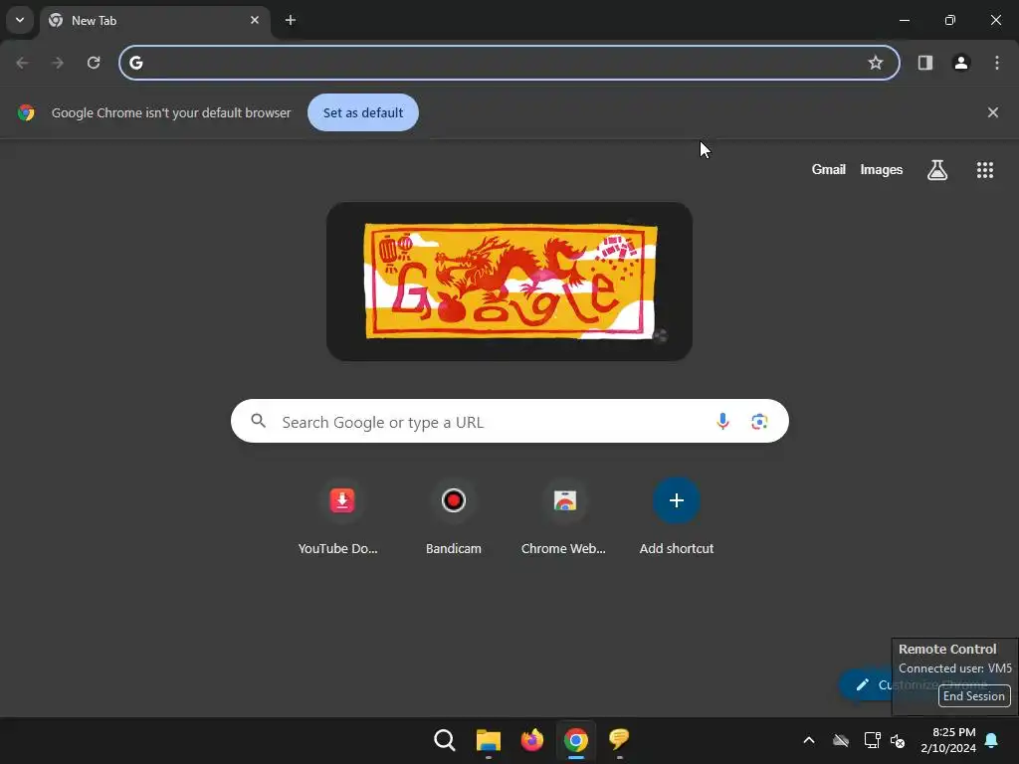Select the New Tab tab
This screenshot has height=764, width=1019.
tap(155, 20)
